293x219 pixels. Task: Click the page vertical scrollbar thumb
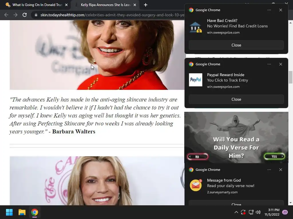pos(291,77)
